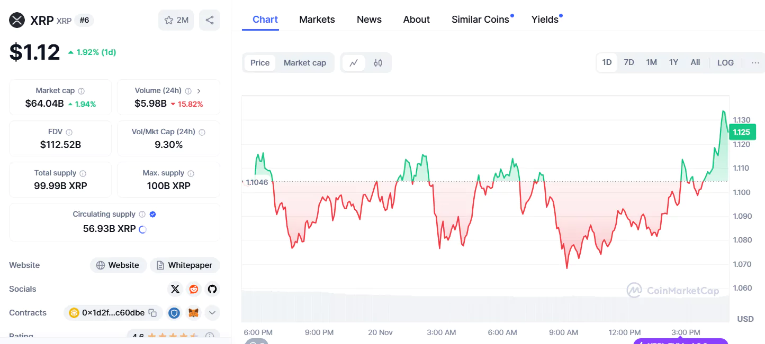Click the verified badge beside Circulating supply

[x=153, y=215]
